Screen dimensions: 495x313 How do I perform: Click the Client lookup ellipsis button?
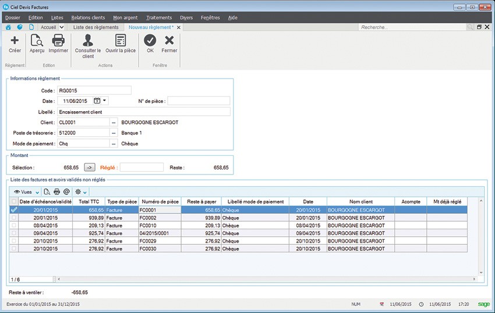coord(114,123)
